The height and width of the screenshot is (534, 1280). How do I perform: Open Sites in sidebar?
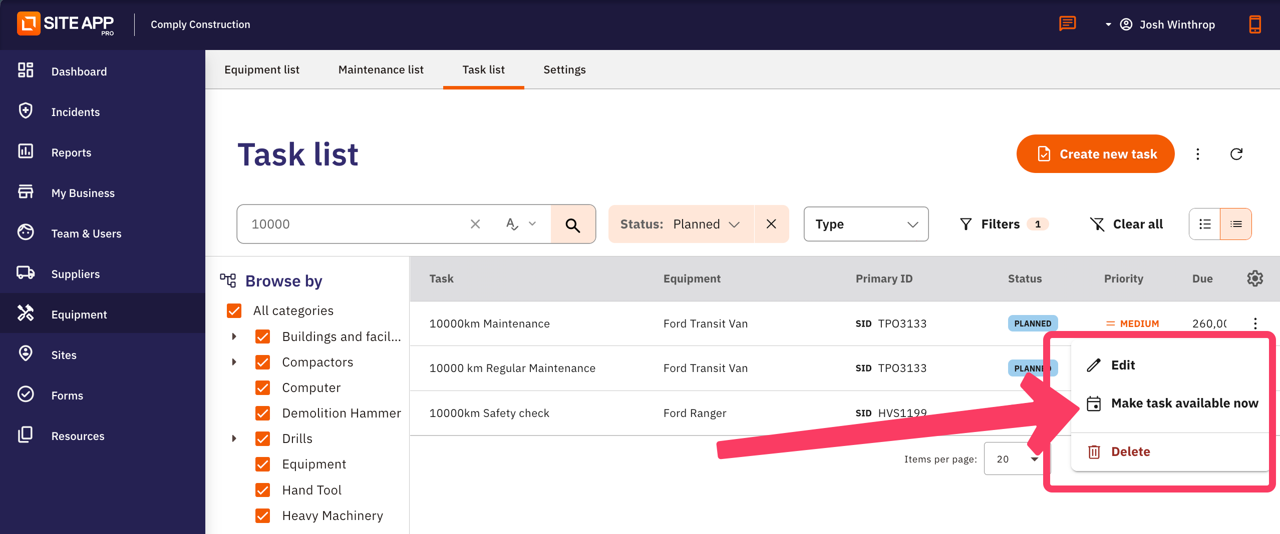click(64, 355)
